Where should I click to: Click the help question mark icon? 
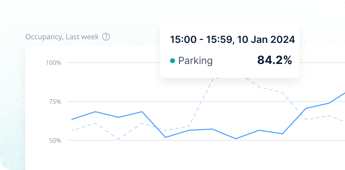coord(106,37)
